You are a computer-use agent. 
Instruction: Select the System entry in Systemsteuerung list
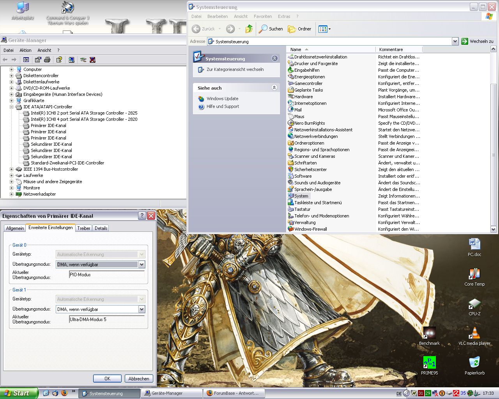click(x=301, y=196)
